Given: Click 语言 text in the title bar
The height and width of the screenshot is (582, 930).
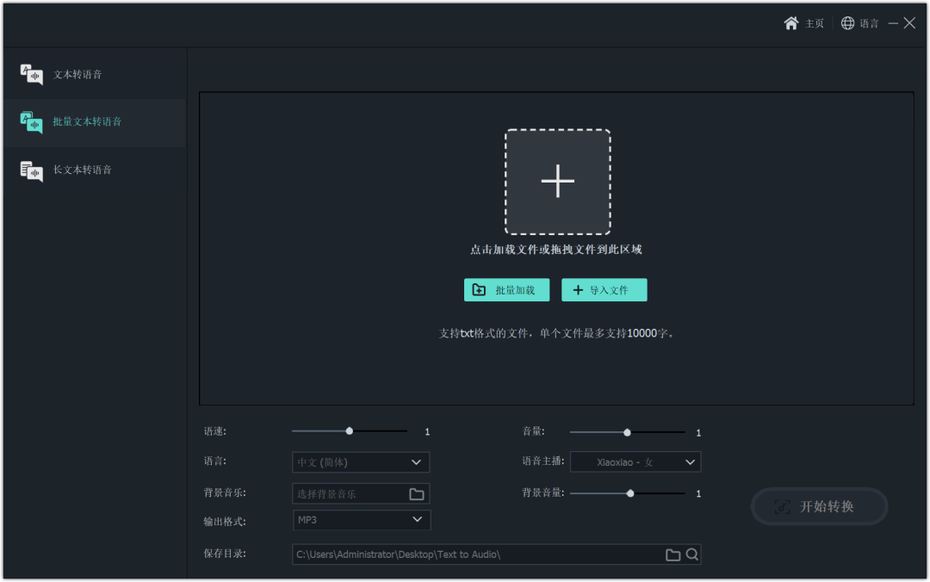Looking at the screenshot, I should 869,24.
